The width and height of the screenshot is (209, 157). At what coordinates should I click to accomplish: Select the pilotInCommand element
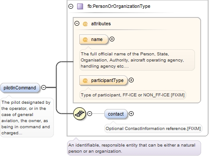20,88
